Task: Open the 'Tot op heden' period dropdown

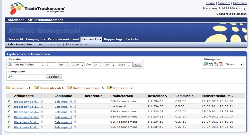Action: click(29, 64)
